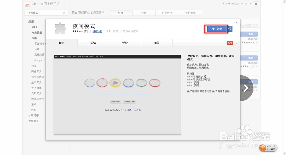
Task: Click the 辅助功能 category link
Action: (x=97, y=31)
